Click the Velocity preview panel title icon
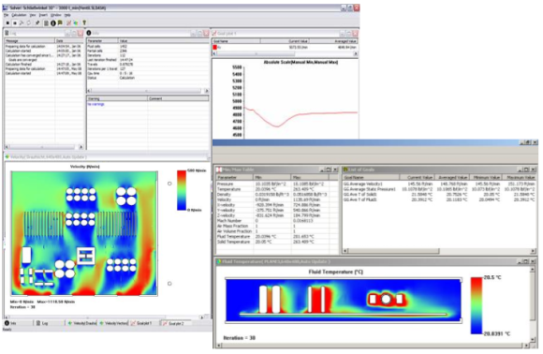Screen dimensions: 543x354 point(7,157)
